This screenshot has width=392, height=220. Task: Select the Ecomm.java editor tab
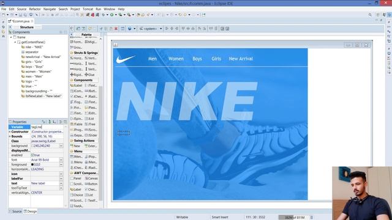point(20,21)
